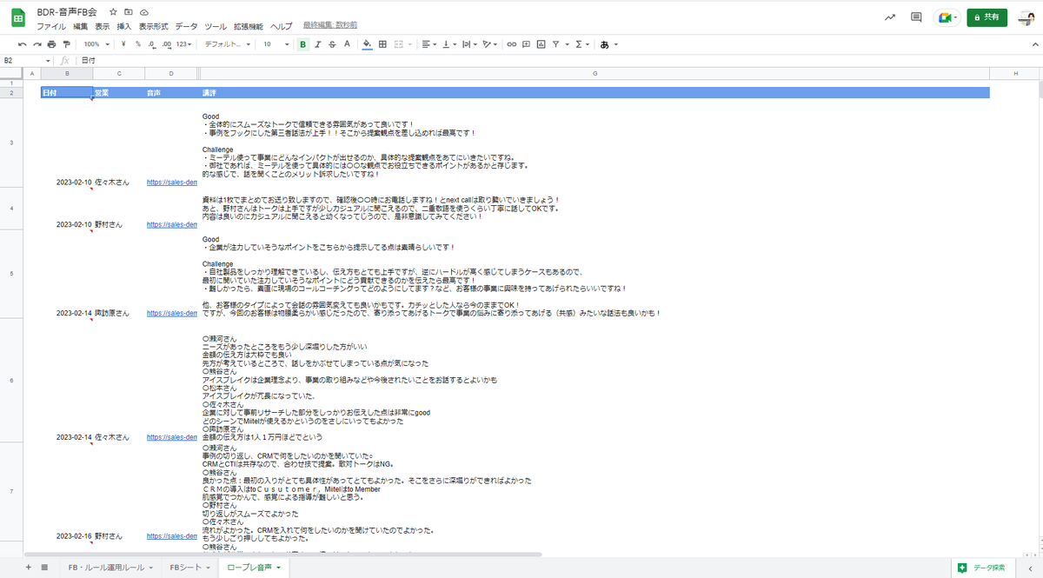Image resolution: width=1043 pixels, height=578 pixels.
Task: Start a Google Meet call
Action: (946, 17)
